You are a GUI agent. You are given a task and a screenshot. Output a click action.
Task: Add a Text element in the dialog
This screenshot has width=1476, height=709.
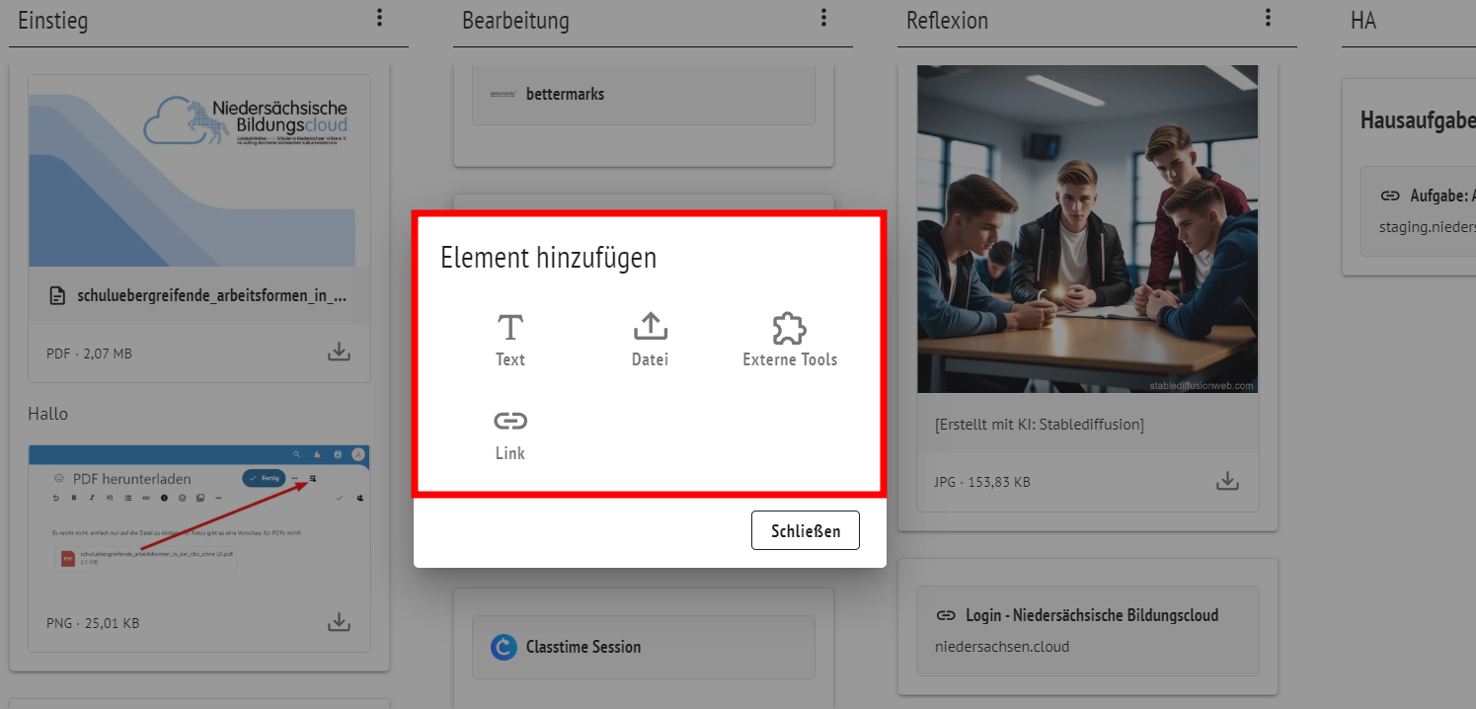[x=509, y=336]
